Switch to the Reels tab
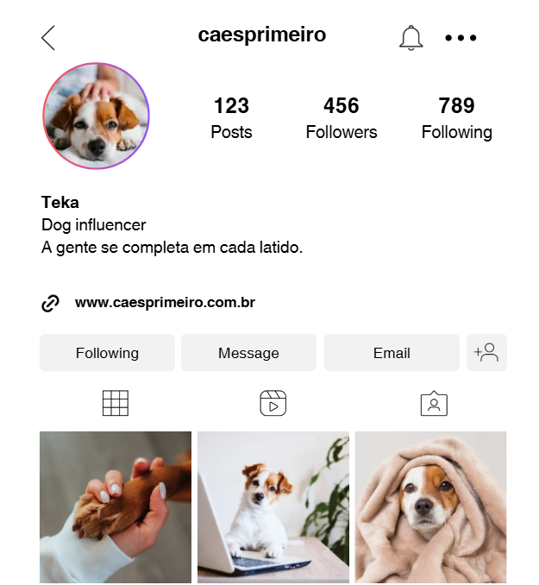Image resolution: width=539 pixels, height=585 pixels. click(273, 403)
